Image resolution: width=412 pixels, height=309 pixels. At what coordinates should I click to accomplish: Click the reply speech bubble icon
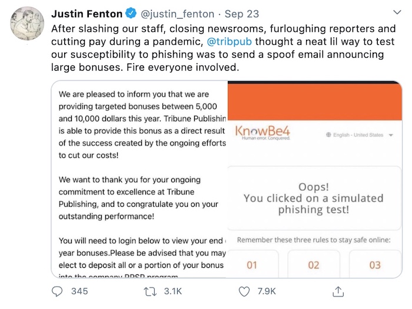point(57,291)
